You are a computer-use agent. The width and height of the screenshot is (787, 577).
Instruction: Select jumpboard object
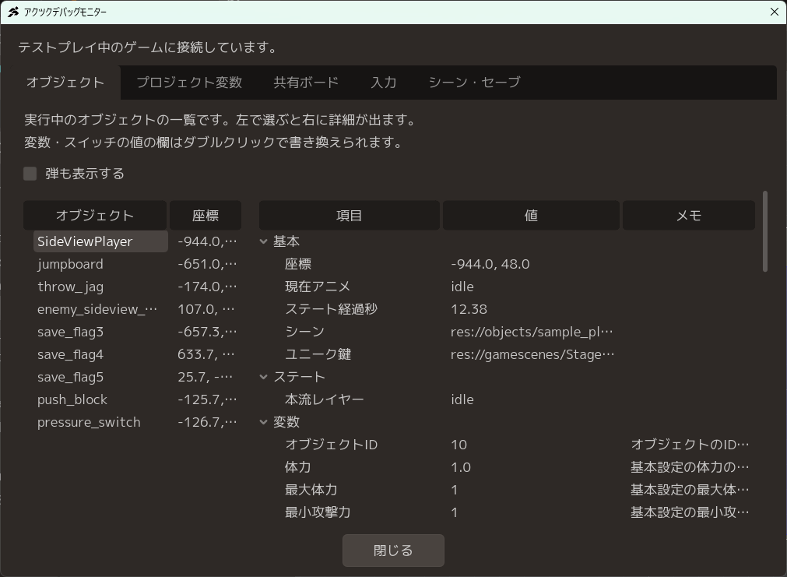70,264
